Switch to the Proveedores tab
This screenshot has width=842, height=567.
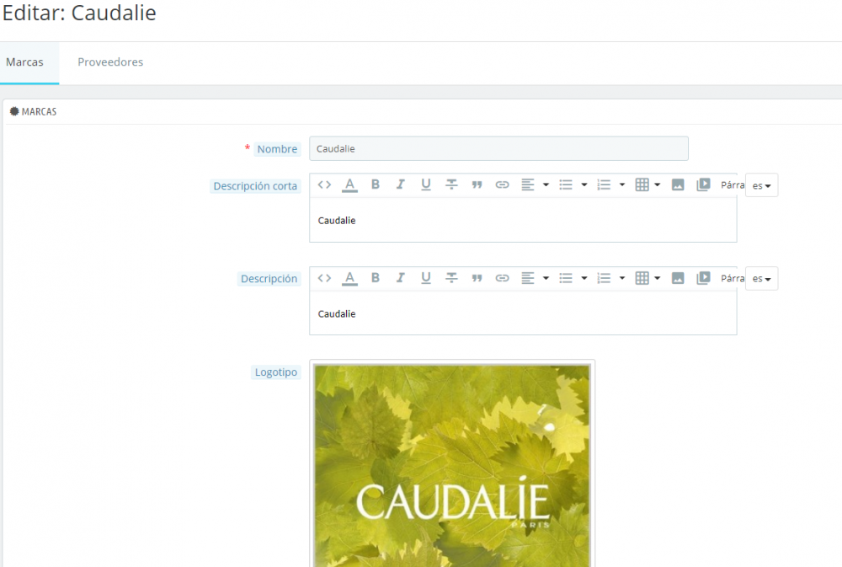(110, 62)
